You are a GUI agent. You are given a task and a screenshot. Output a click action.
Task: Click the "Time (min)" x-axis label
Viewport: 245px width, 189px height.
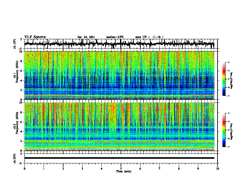coord(124,171)
